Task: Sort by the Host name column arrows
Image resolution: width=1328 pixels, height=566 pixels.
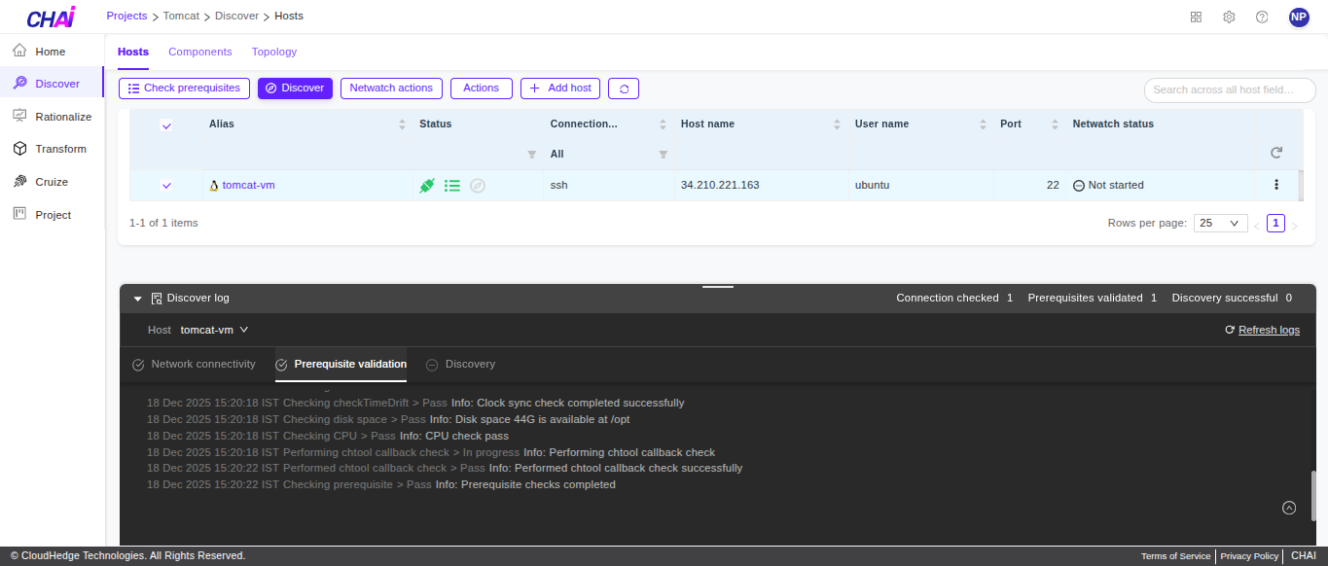Action: click(837, 124)
